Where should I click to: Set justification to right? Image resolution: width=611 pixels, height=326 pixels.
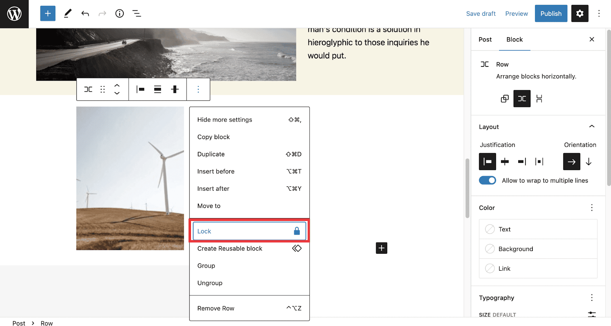522,162
